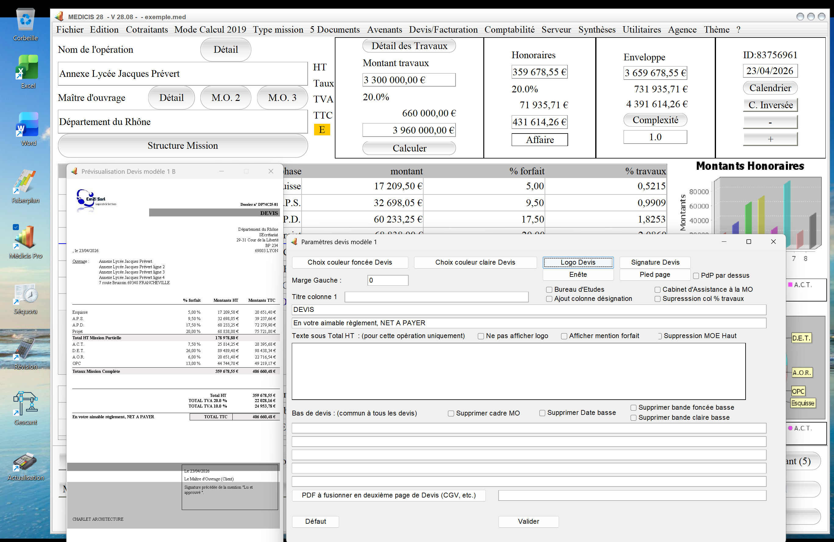The image size is (834, 542).
Task: Enable Supresssion col % travaux
Action: [657, 299]
